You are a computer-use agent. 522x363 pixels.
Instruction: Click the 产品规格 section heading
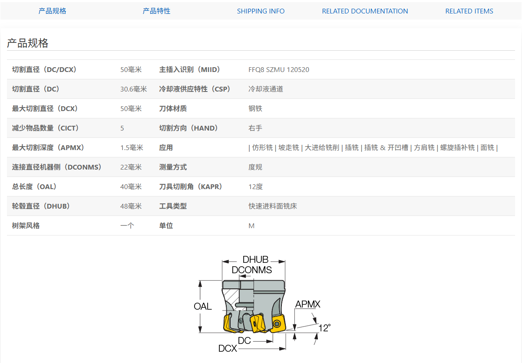27,43
